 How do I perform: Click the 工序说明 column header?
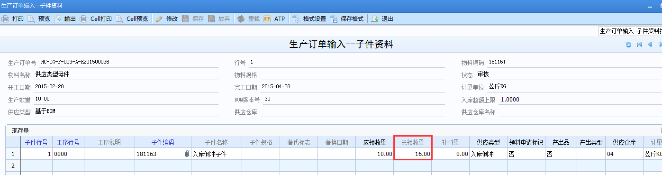(109, 142)
